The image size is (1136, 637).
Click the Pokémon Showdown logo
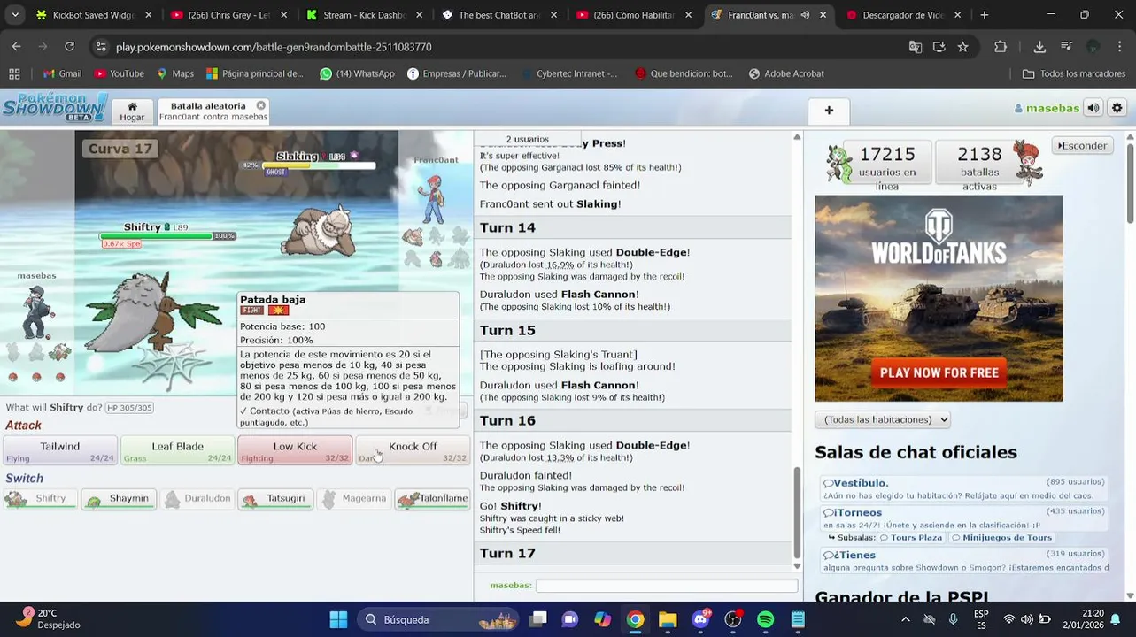54,107
